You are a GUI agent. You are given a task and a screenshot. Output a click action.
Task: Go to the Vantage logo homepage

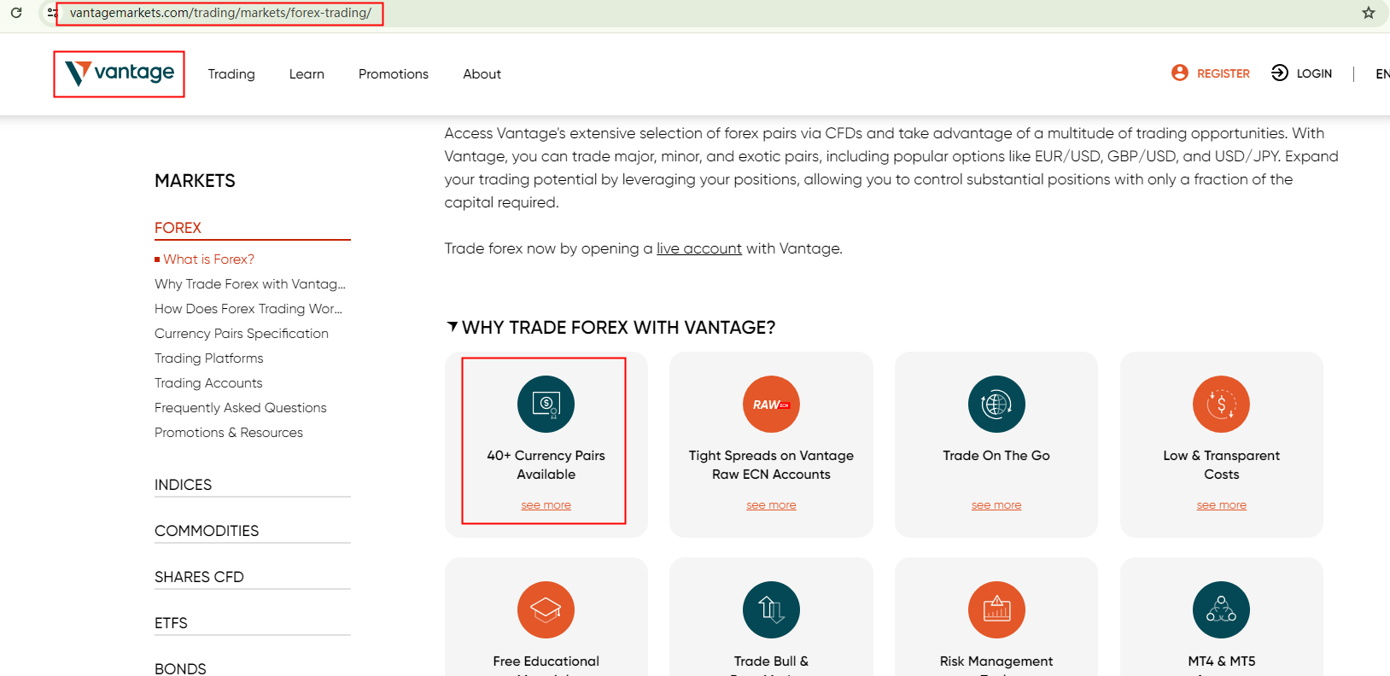pos(120,73)
